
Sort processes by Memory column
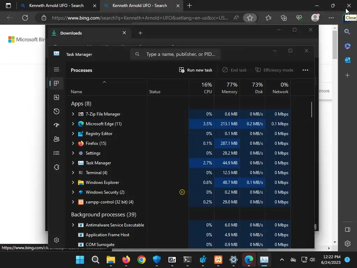coord(227,88)
